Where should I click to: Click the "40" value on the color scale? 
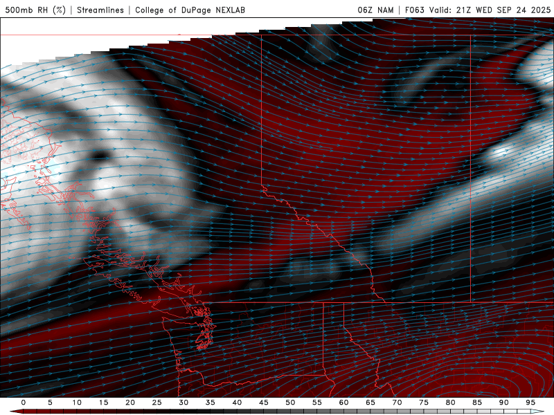click(x=237, y=403)
